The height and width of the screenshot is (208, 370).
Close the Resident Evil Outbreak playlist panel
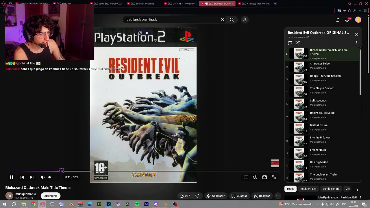pos(357,34)
